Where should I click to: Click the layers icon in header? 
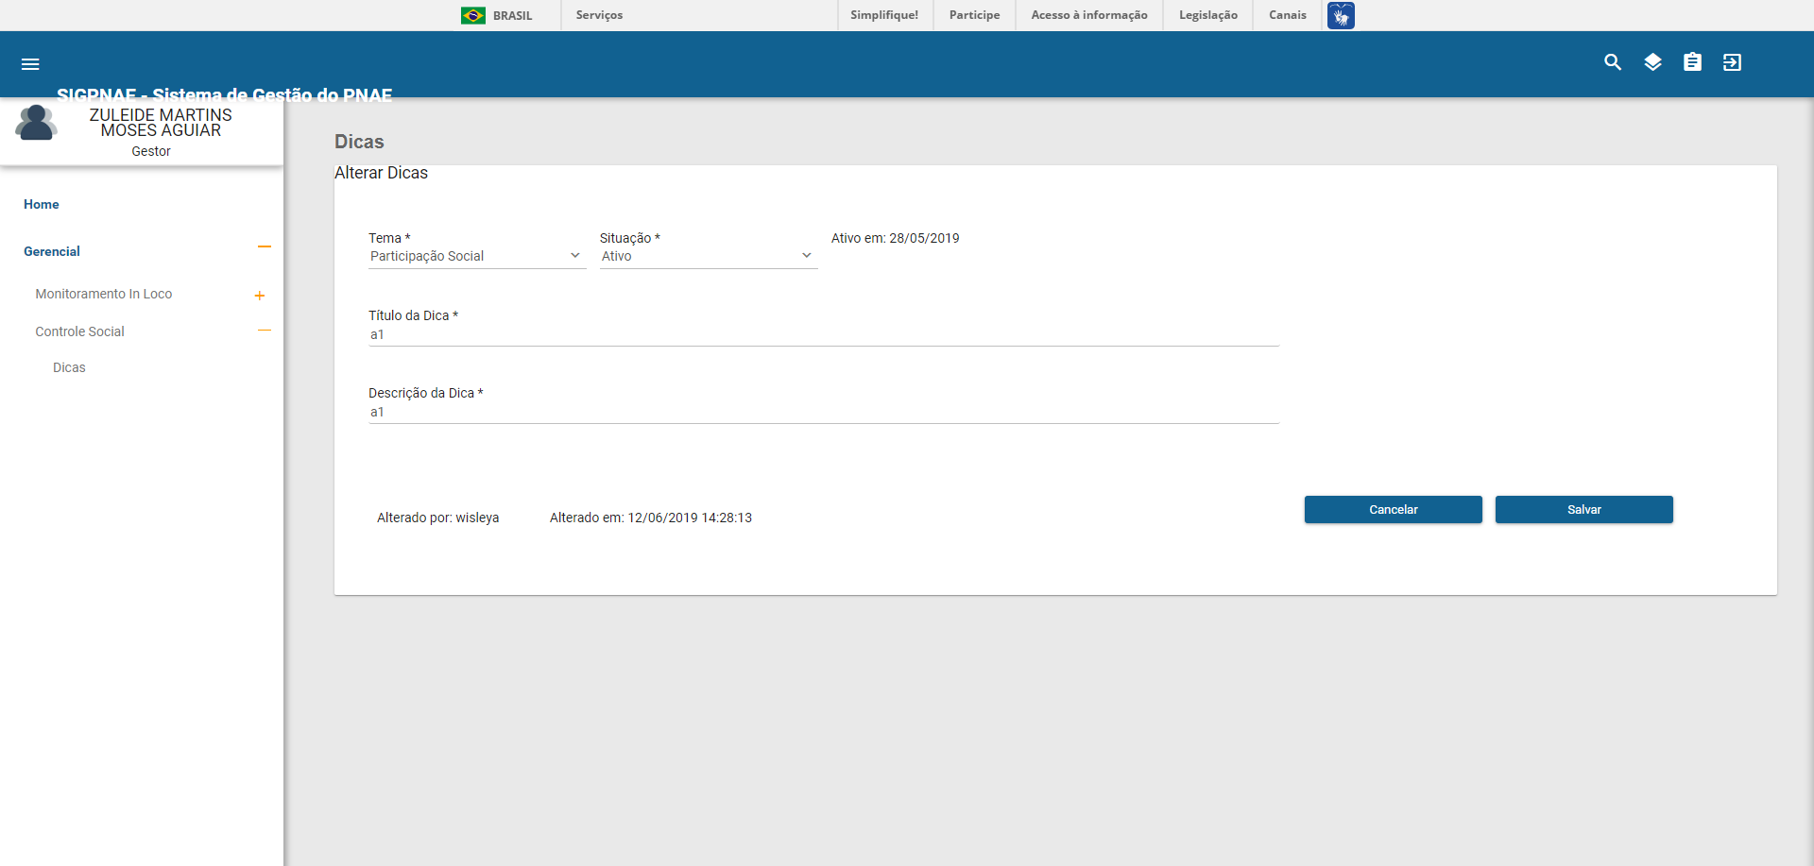(x=1652, y=62)
